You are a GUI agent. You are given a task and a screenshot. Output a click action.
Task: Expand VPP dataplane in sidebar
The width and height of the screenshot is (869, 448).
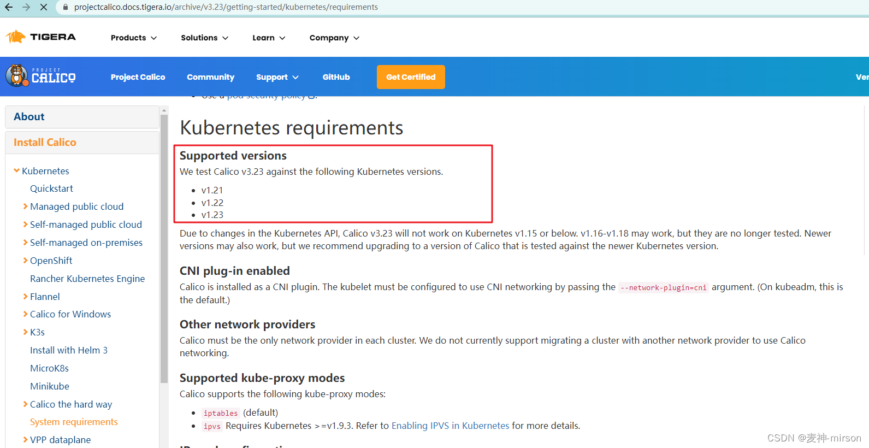(25, 440)
